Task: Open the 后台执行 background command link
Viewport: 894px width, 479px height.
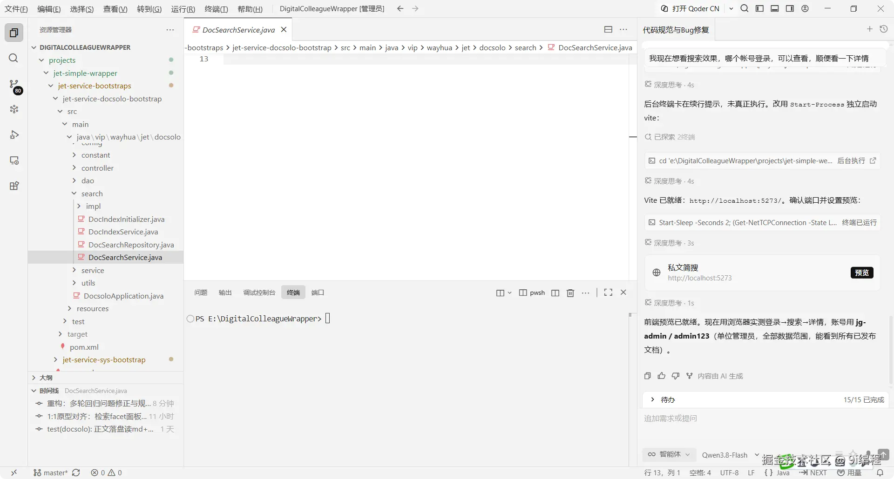Action: [857, 160]
